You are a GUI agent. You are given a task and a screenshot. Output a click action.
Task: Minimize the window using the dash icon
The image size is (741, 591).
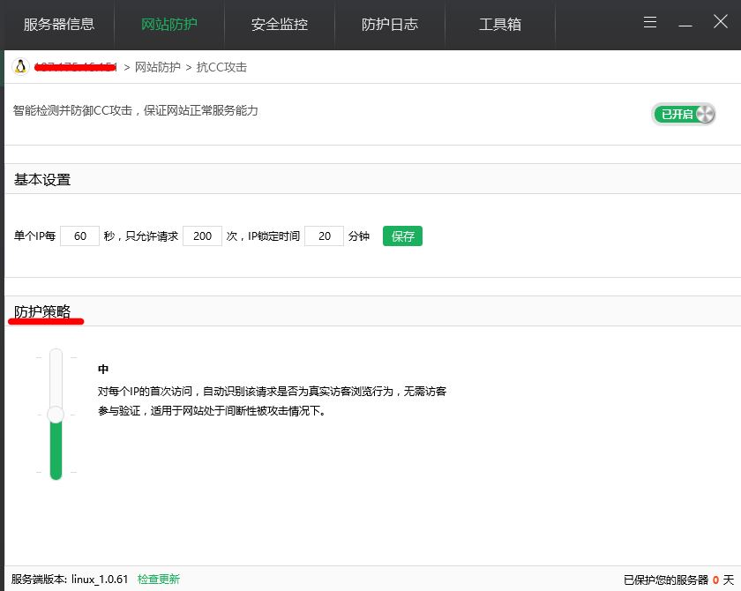pyautogui.click(x=685, y=23)
